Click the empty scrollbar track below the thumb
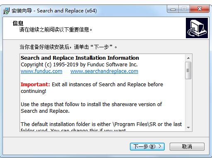This screenshot has height=158, width=212. tap(188, 102)
